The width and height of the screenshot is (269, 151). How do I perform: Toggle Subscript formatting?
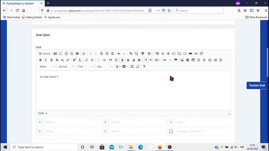pos(63,60)
